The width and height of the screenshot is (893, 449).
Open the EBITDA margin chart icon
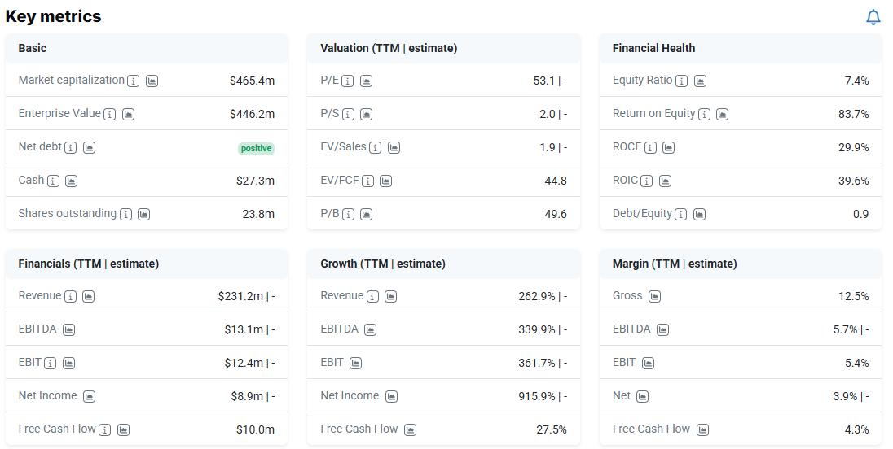[663, 329]
